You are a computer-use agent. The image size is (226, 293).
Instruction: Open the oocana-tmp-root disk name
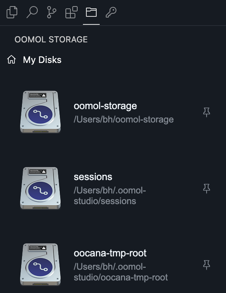pyautogui.click(x=110, y=253)
